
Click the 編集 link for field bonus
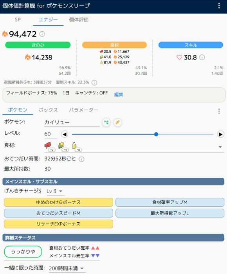pyautogui.click(x=119, y=95)
